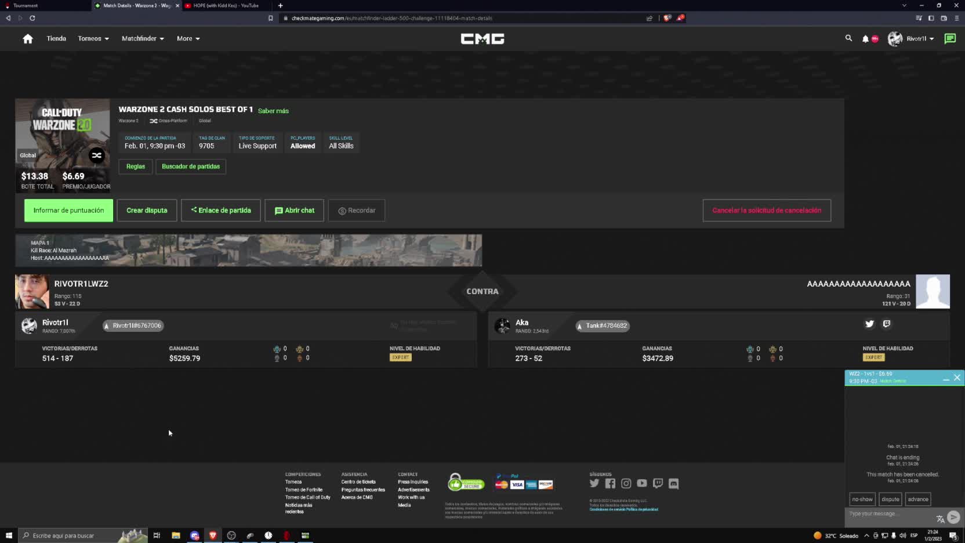Viewport: 965px width, 543px height.
Task: Open the Rivotr1l account dropdown arrow
Action: click(931, 39)
